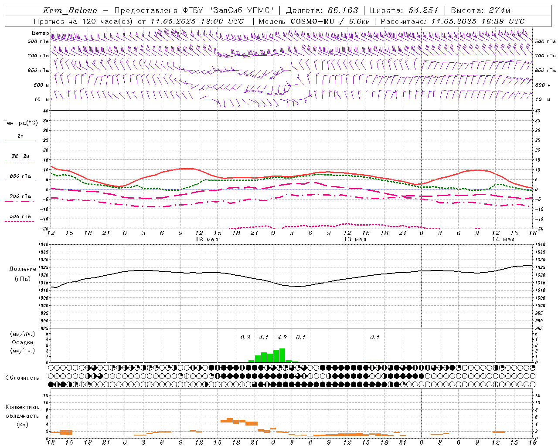Click the Облачность panel label
Screen dimensions: 558x446
[x=22, y=378]
